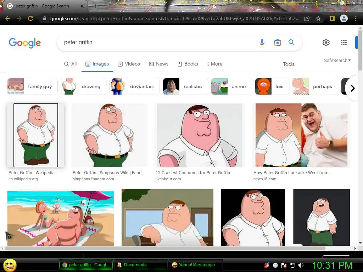Screen dimensions: 363x272
Task: Select the realistic suggestion chip
Action: coord(185,86)
